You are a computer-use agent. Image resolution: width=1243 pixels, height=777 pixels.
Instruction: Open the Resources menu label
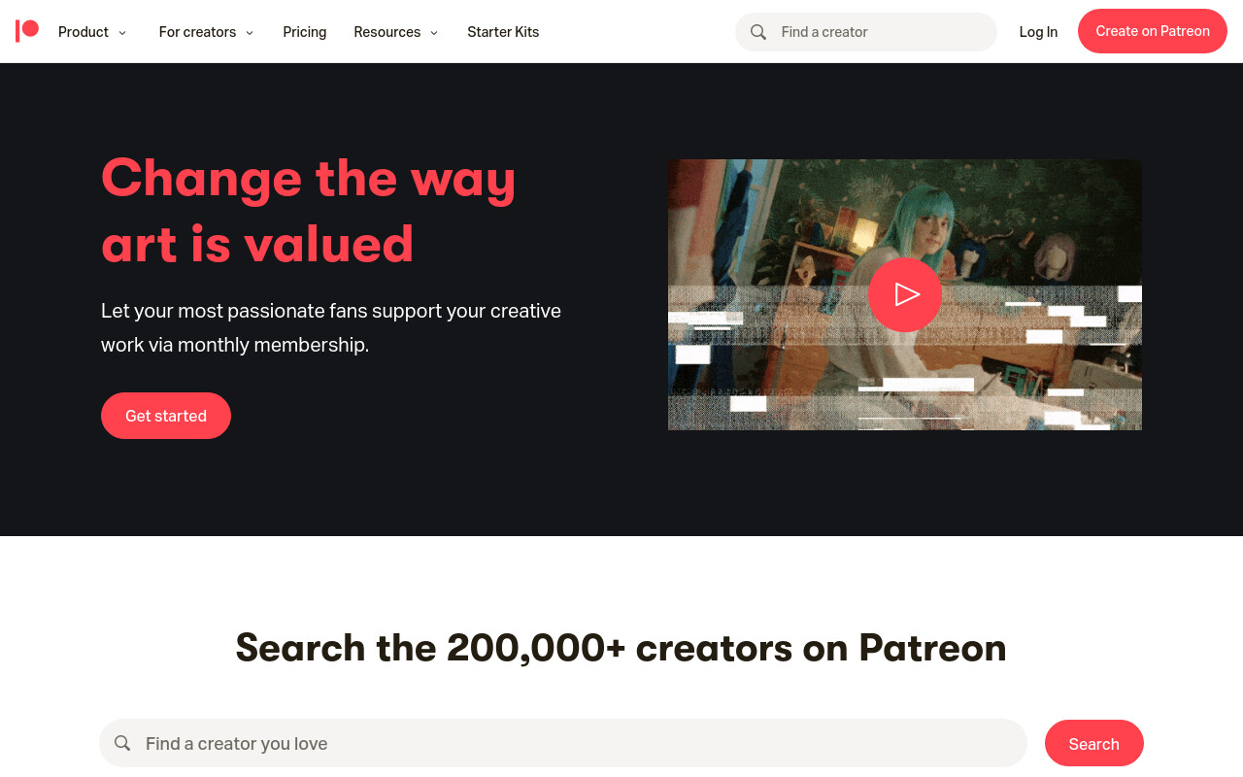387,32
